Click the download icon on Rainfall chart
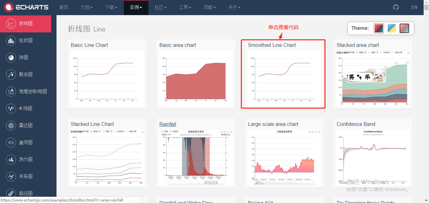The height and width of the screenshot is (203, 429). click(231, 132)
